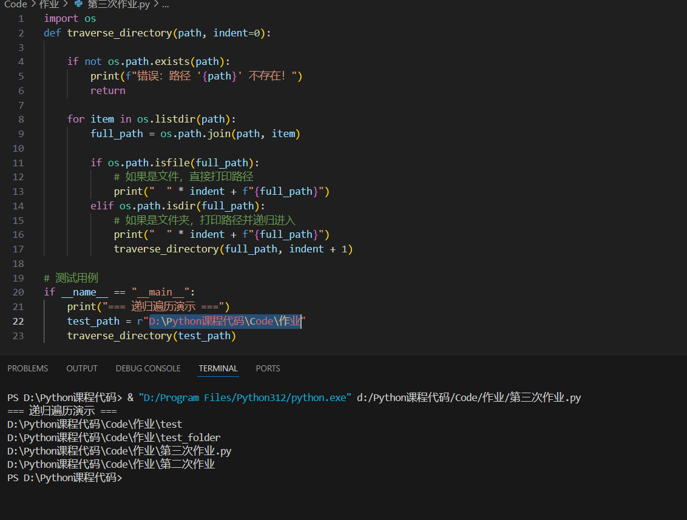
Task: Click the terminal output line ending in "第二次作业"
Action: pos(111,464)
